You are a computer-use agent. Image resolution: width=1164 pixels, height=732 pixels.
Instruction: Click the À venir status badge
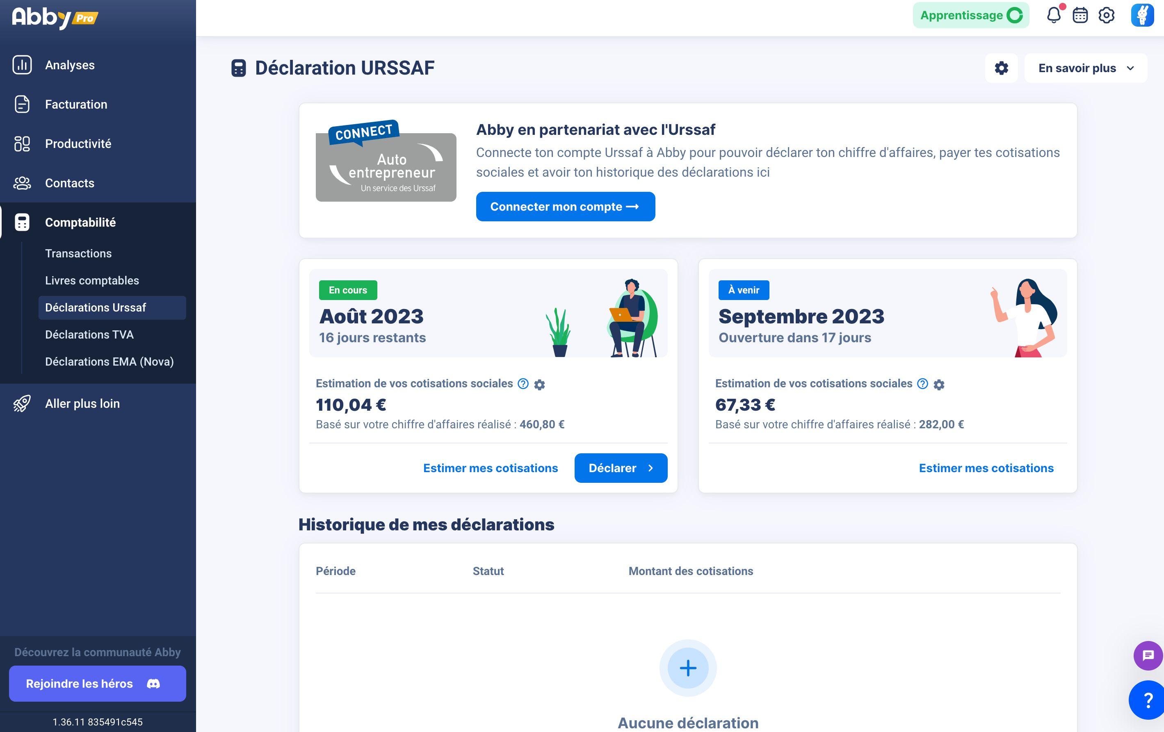(x=744, y=291)
